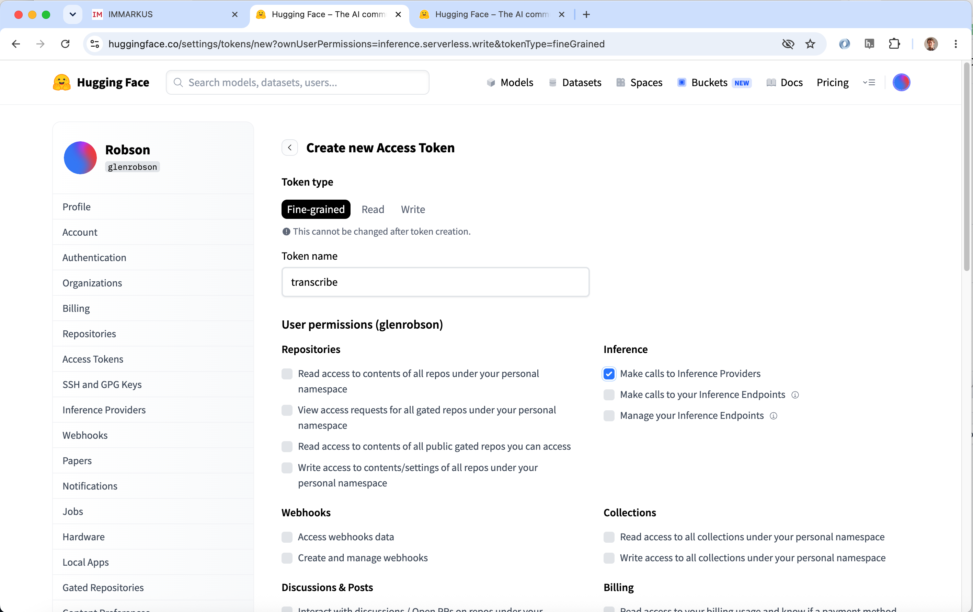Open Pricing in the top navigation
This screenshot has width=973, height=612.
click(832, 82)
